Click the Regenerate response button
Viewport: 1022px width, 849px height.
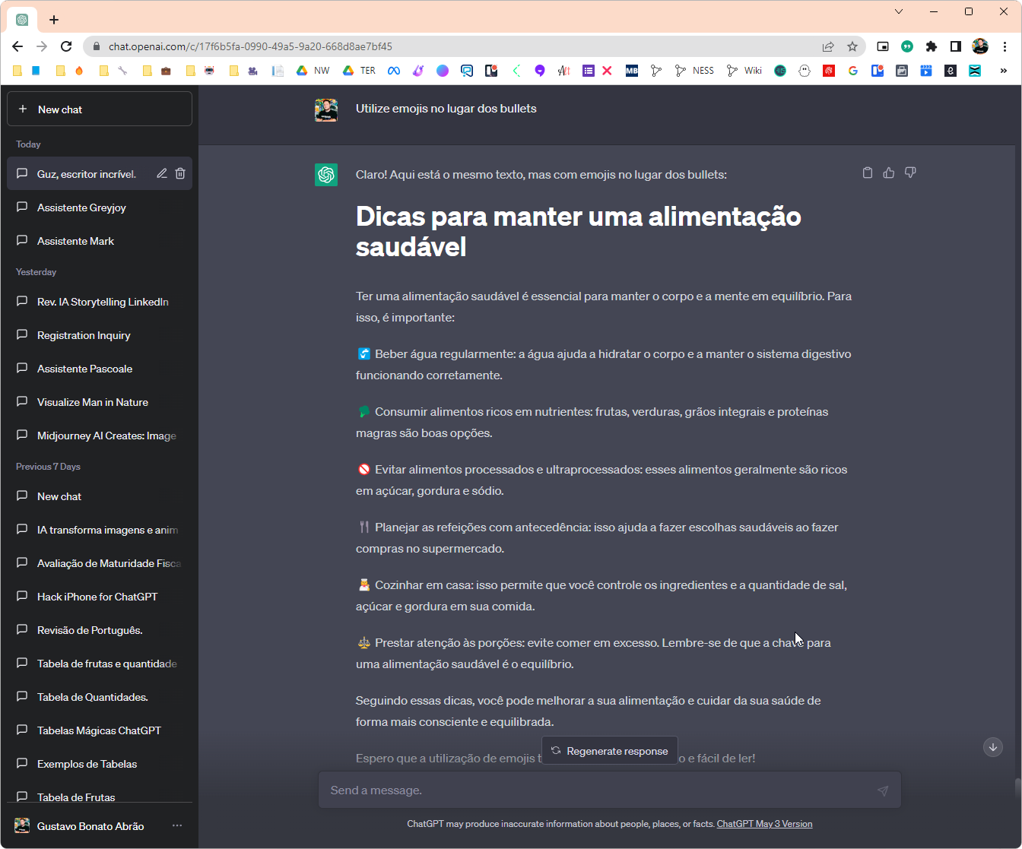tap(609, 751)
